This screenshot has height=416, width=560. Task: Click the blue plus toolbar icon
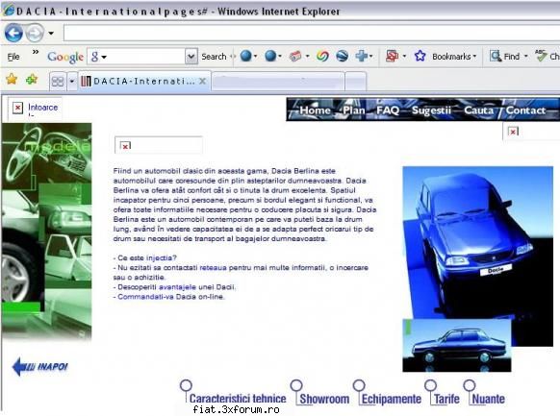362,56
